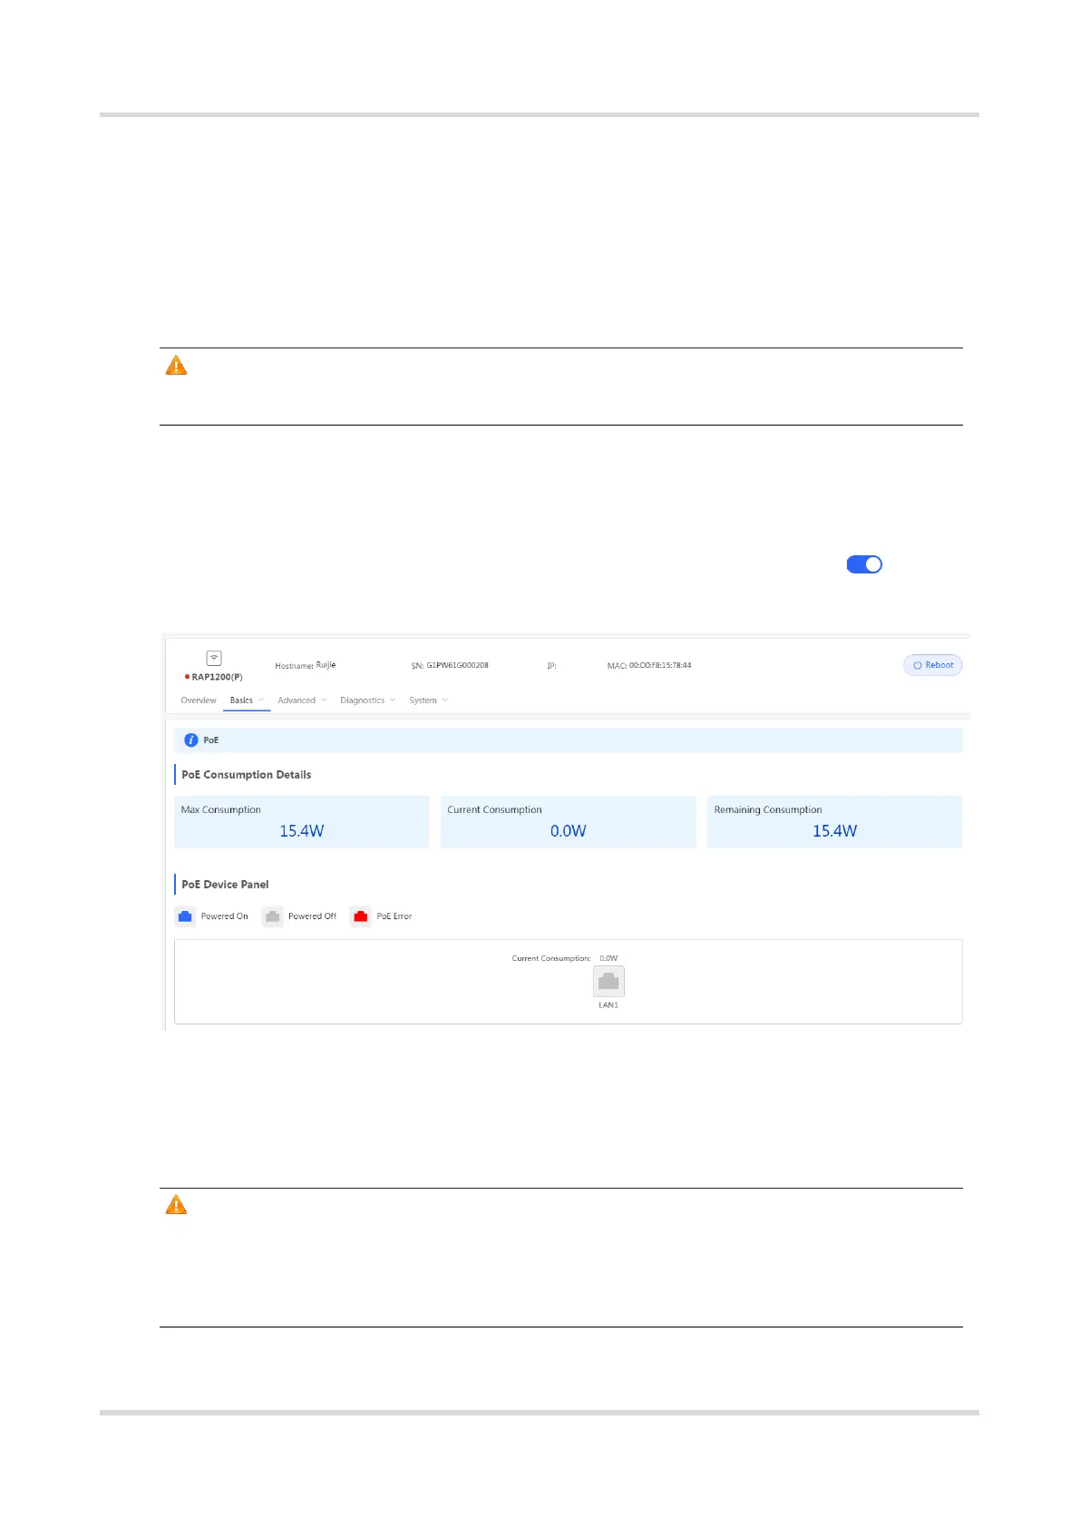Click the Remaining Consumption 15.4W value
1080x1528 pixels.
pyautogui.click(x=834, y=831)
